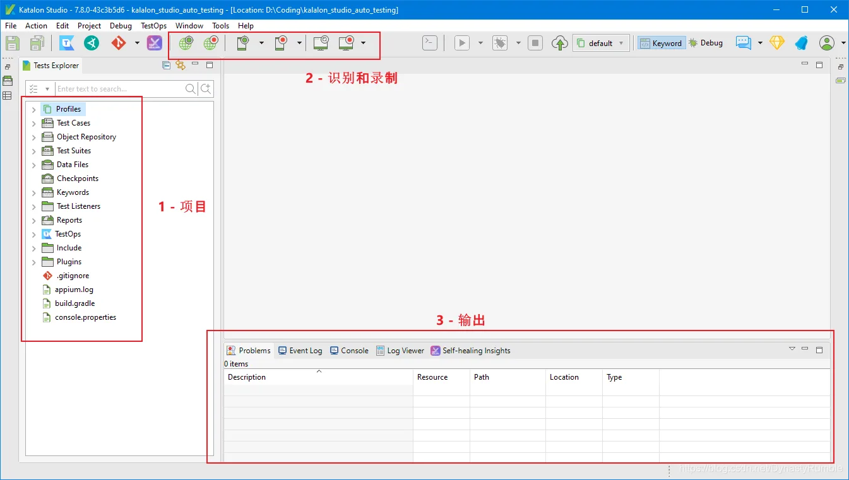Viewport: 849px width, 480px height.
Task: Switch to Keyword mode
Action: [661, 43]
